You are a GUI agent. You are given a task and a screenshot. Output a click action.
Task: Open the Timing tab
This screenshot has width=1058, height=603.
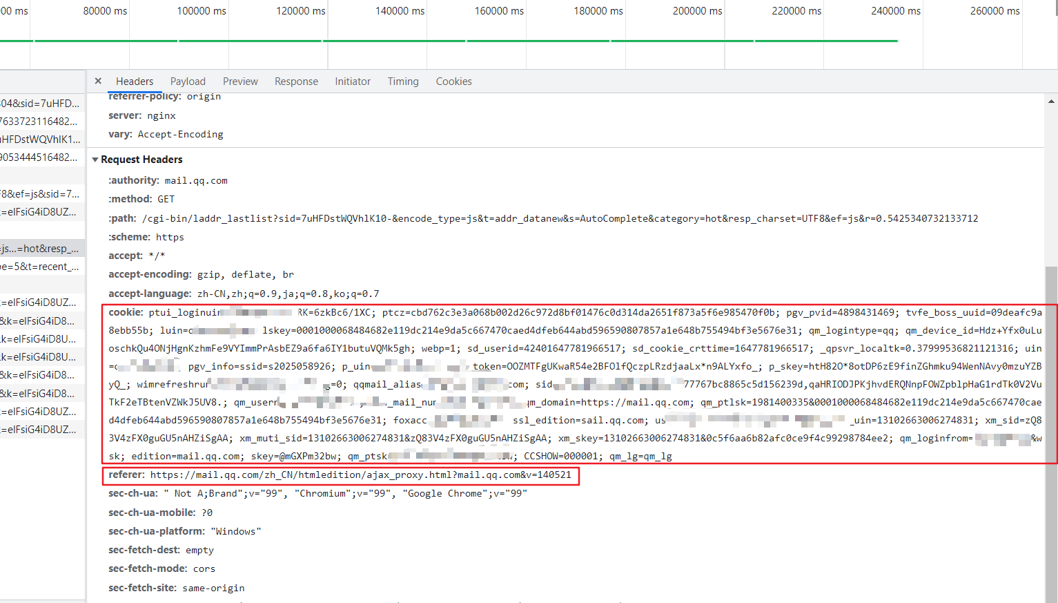click(403, 82)
